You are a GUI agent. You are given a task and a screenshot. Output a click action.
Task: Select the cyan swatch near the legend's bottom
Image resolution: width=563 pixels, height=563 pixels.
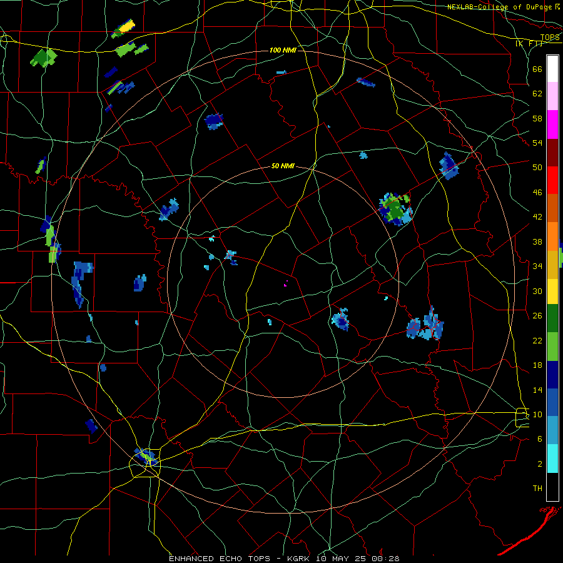tap(552, 459)
